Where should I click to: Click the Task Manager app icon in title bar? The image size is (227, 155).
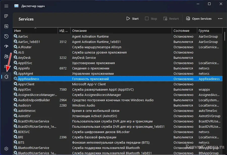click(16, 6)
